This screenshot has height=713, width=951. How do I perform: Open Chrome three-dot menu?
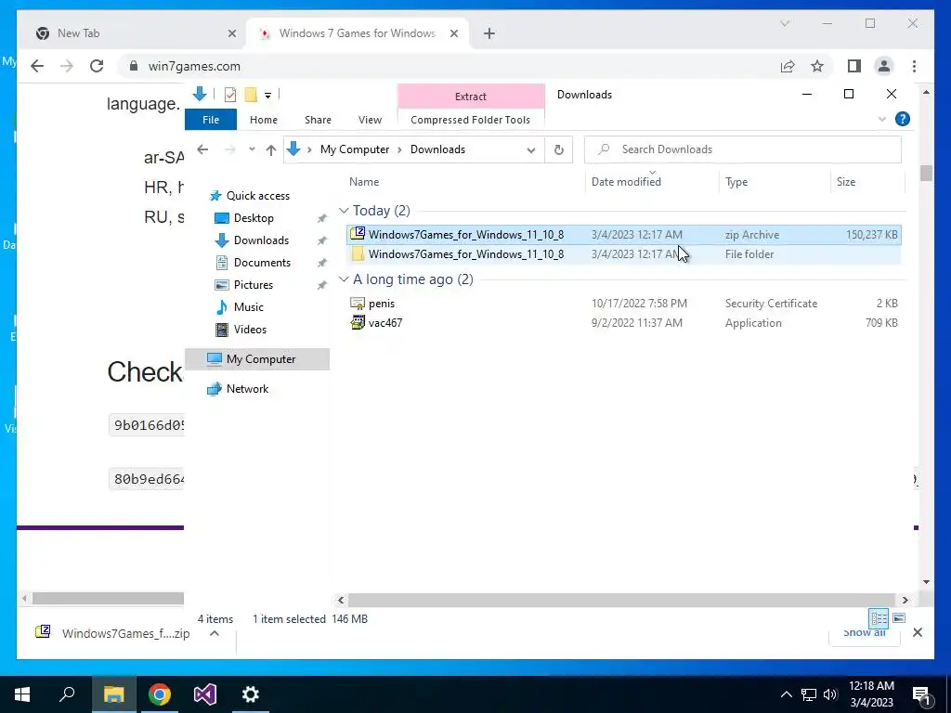click(914, 66)
